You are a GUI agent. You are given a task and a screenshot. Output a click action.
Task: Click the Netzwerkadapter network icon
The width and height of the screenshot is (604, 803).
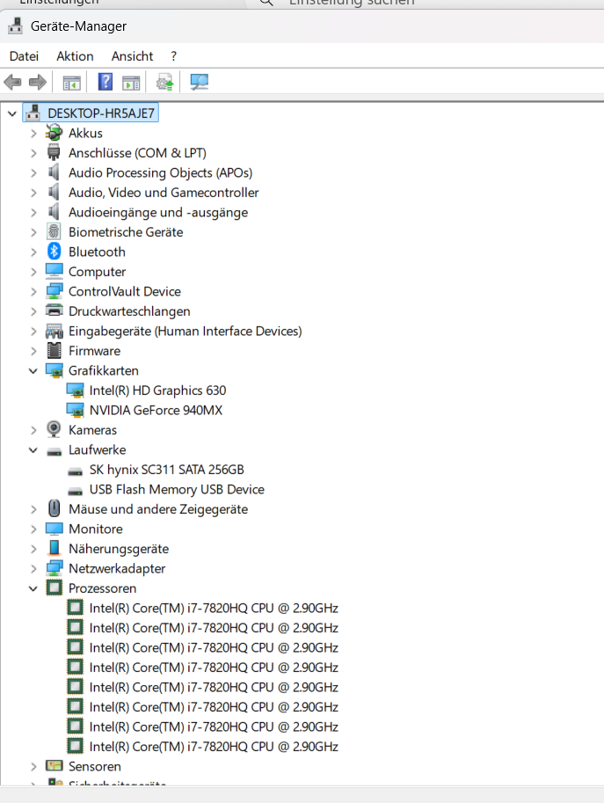pyautogui.click(x=54, y=568)
